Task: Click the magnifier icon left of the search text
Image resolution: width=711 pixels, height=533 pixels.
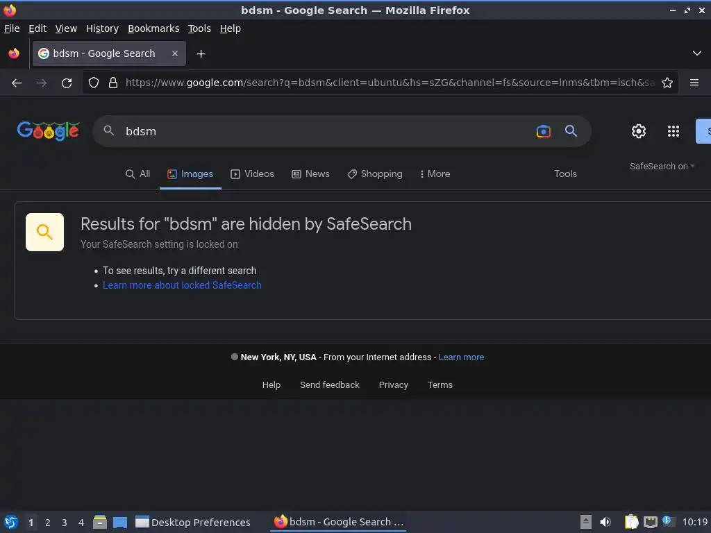Action: 108,130
